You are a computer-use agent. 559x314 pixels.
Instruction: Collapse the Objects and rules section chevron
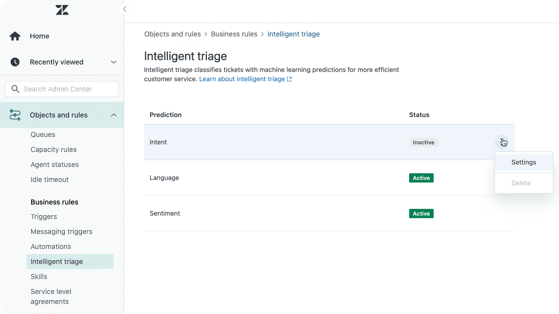coord(114,115)
